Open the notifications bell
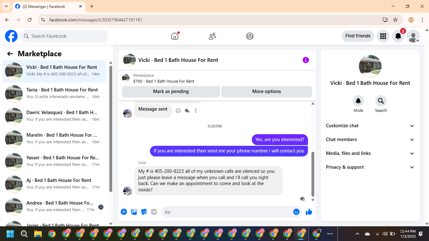Image resolution: width=429 pixels, height=241 pixels. click(398, 36)
